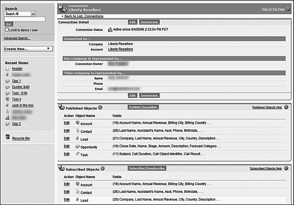Click the Opportunity icon in Published Objects

click(77, 146)
